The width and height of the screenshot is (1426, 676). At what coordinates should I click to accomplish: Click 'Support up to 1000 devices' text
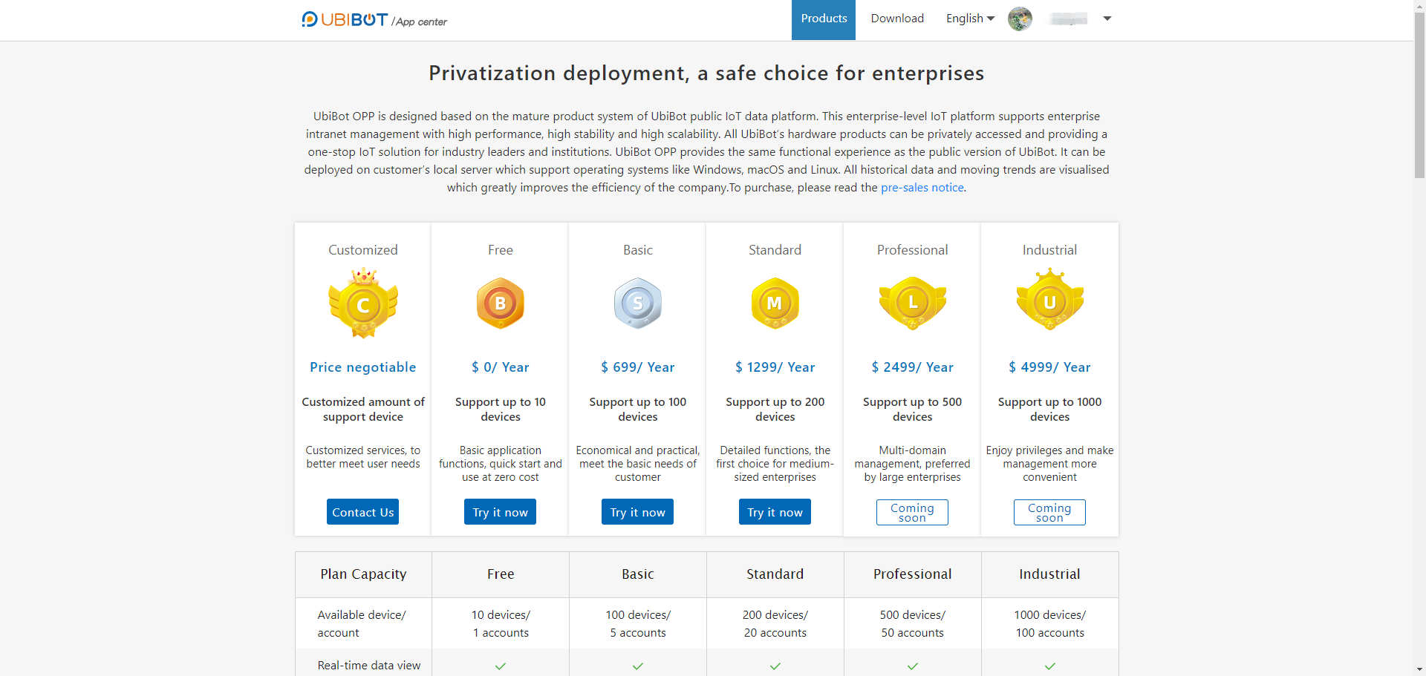point(1049,410)
